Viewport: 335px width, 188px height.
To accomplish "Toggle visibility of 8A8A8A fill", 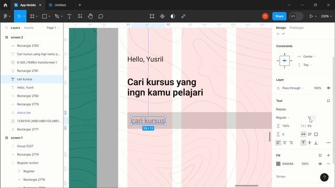I will 320,163.
